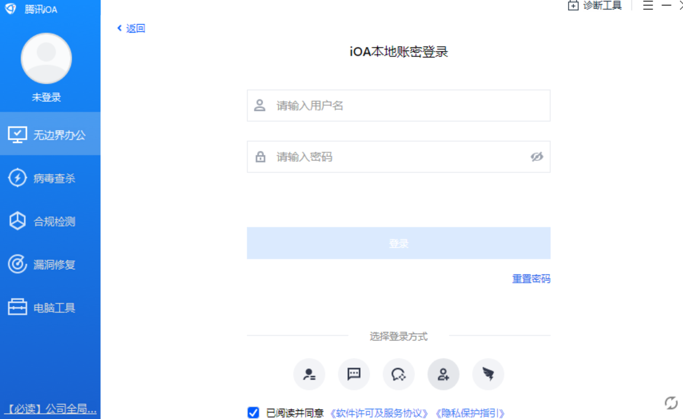Click the Tencent iOA shield logo
The image size is (683, 419).
(11, 9)
